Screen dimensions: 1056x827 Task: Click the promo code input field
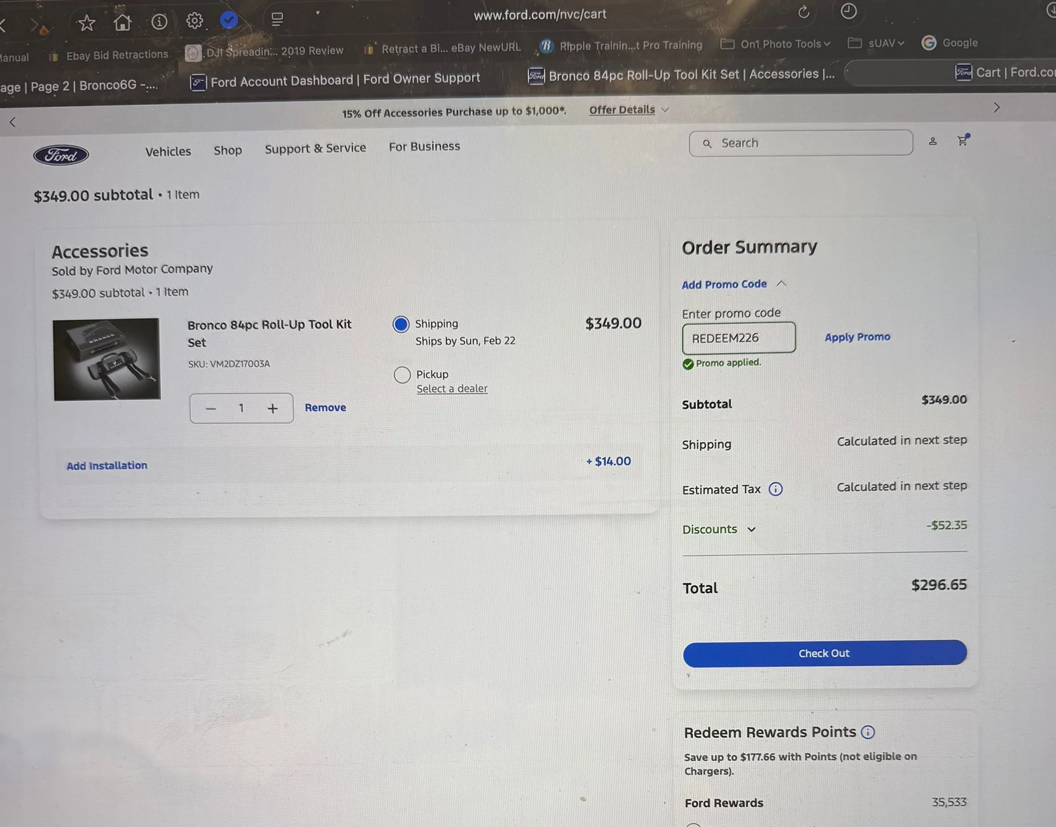[739, 338]
